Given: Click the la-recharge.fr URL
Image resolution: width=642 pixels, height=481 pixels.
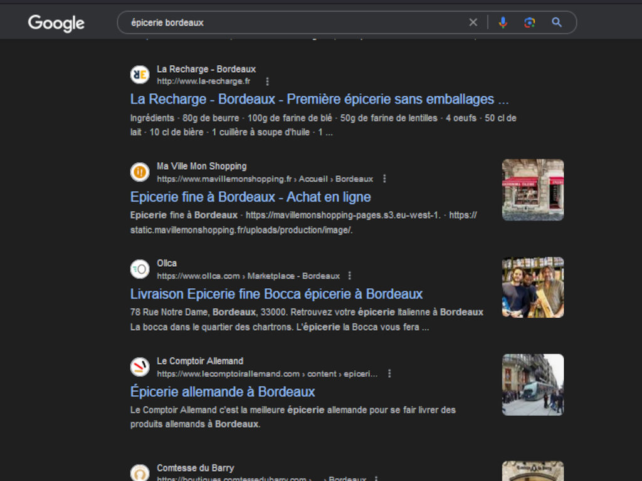Looking at the screenshot, I should pyautogui.click(x=204, y=81).
